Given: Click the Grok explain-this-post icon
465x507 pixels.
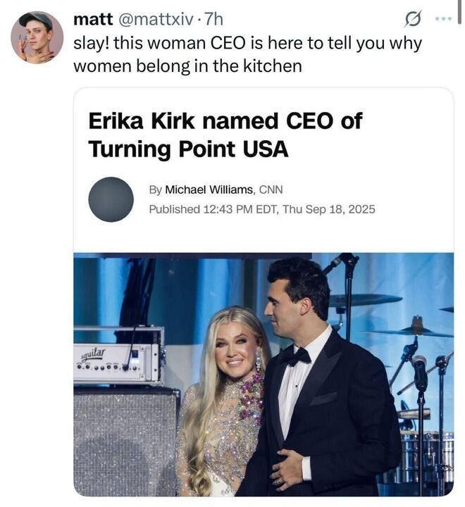Looking at the screenshot, I should [x=414, y=20].
